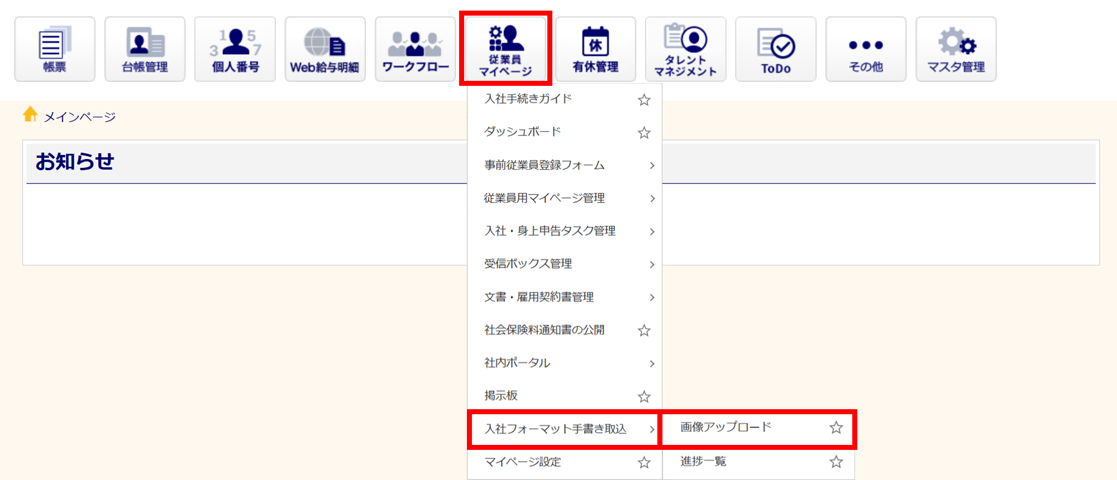Open the その他 more-options button

pyautogui.click(x=866, y=49)
